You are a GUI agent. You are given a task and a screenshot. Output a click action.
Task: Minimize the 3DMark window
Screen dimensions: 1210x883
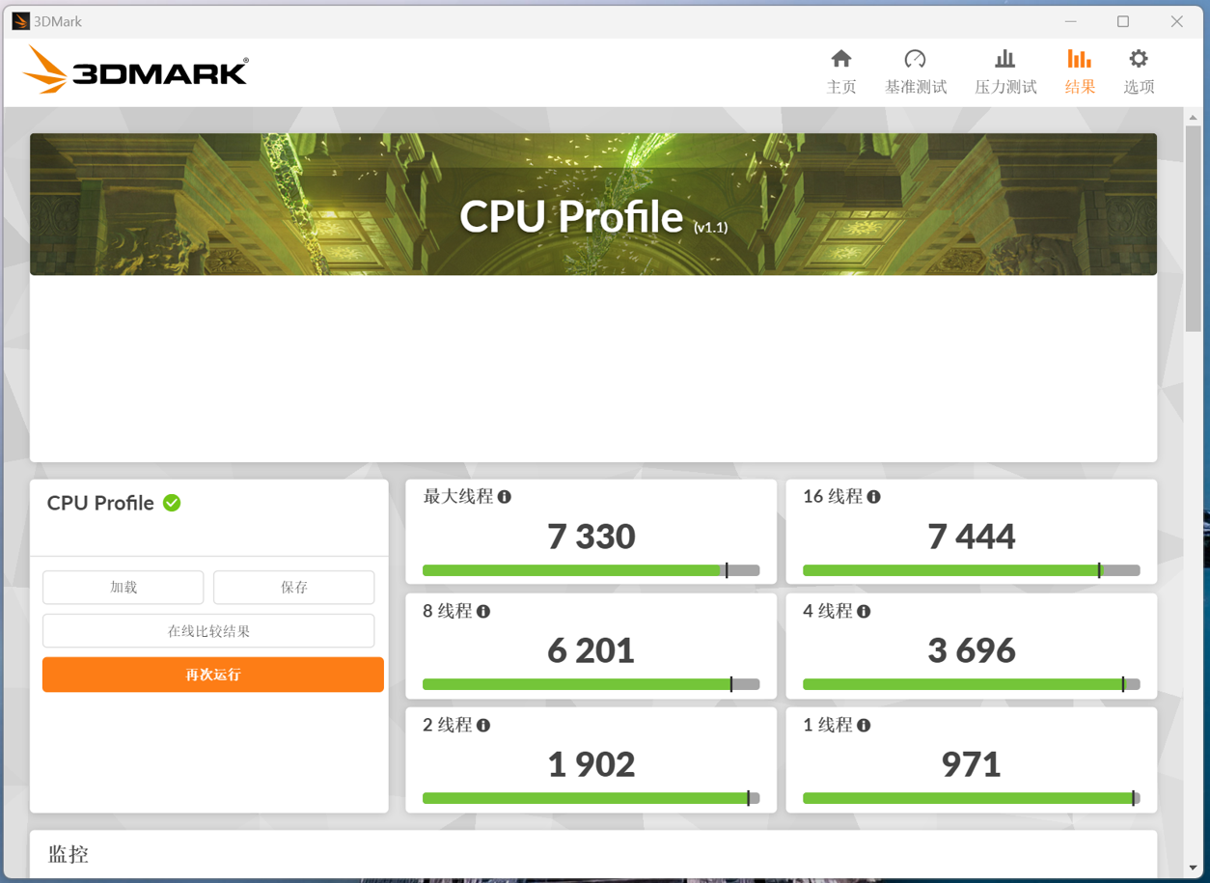tap(1071, 21)
